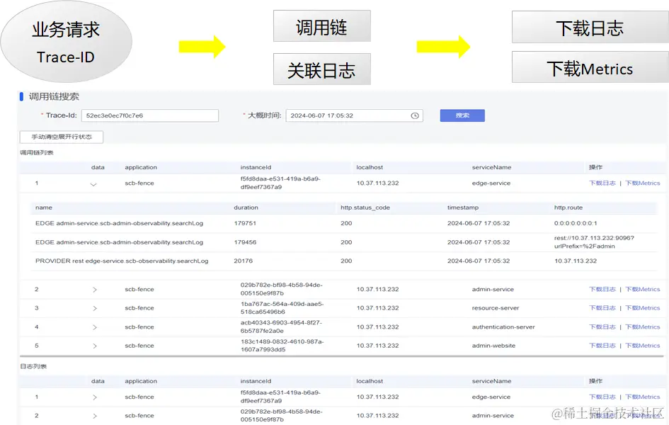Download logs for edge-service in trace list
Viewport: 669px width, 425px height.
tap(602, 183)
